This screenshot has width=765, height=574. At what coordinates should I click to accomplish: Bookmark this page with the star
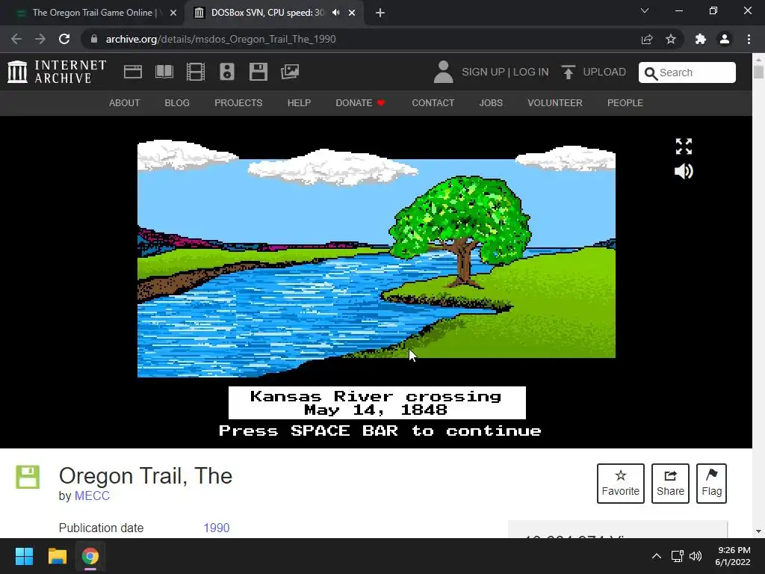point(671,39)
